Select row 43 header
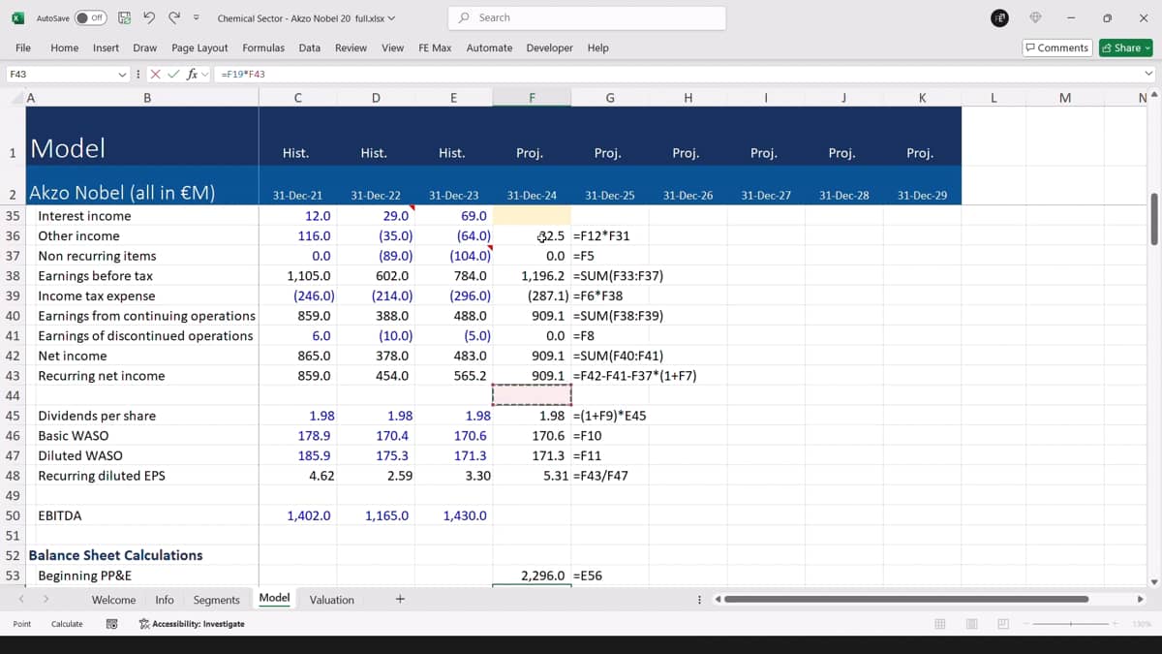Viewport: 1162px width, 654px height. click(13, 376)
